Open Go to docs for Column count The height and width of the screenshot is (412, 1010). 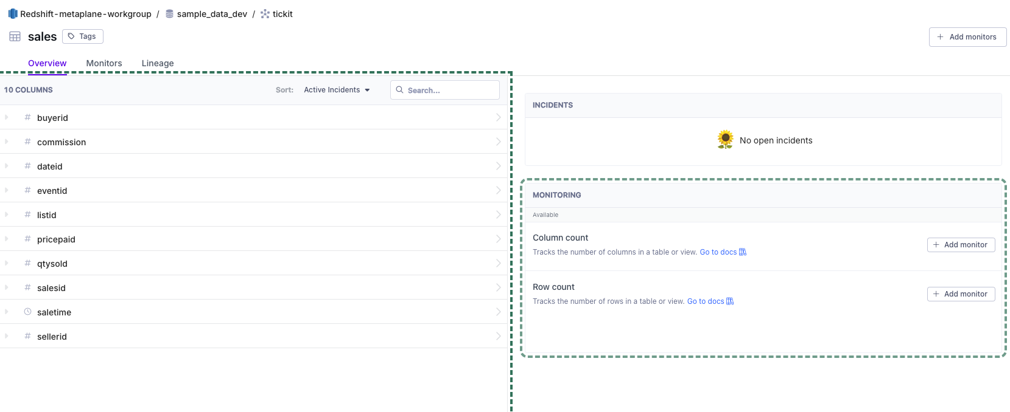click(x=718, y=252)
